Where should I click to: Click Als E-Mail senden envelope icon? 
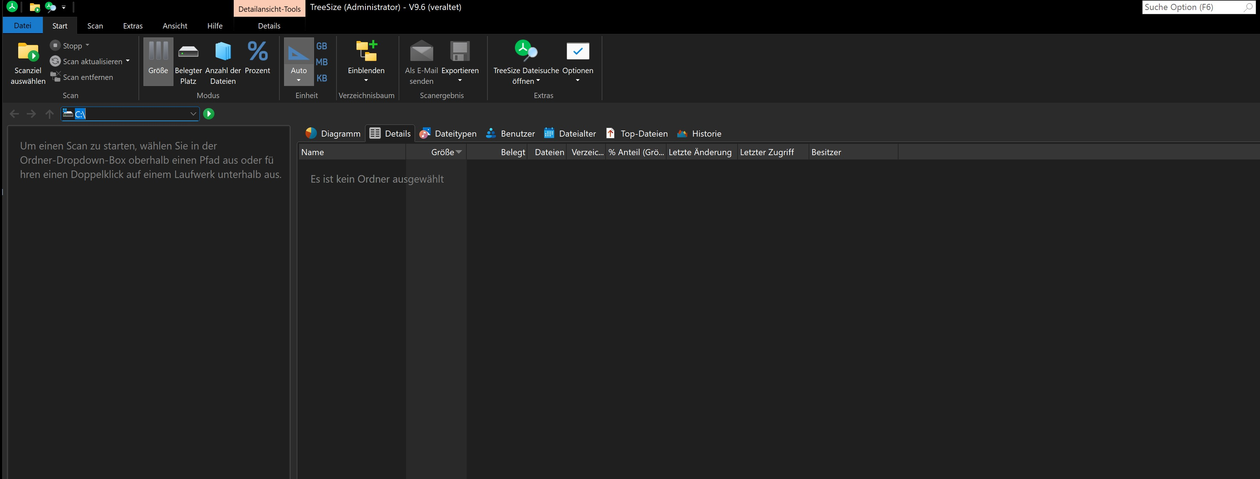pyautogui.click(x=421, y=51)
